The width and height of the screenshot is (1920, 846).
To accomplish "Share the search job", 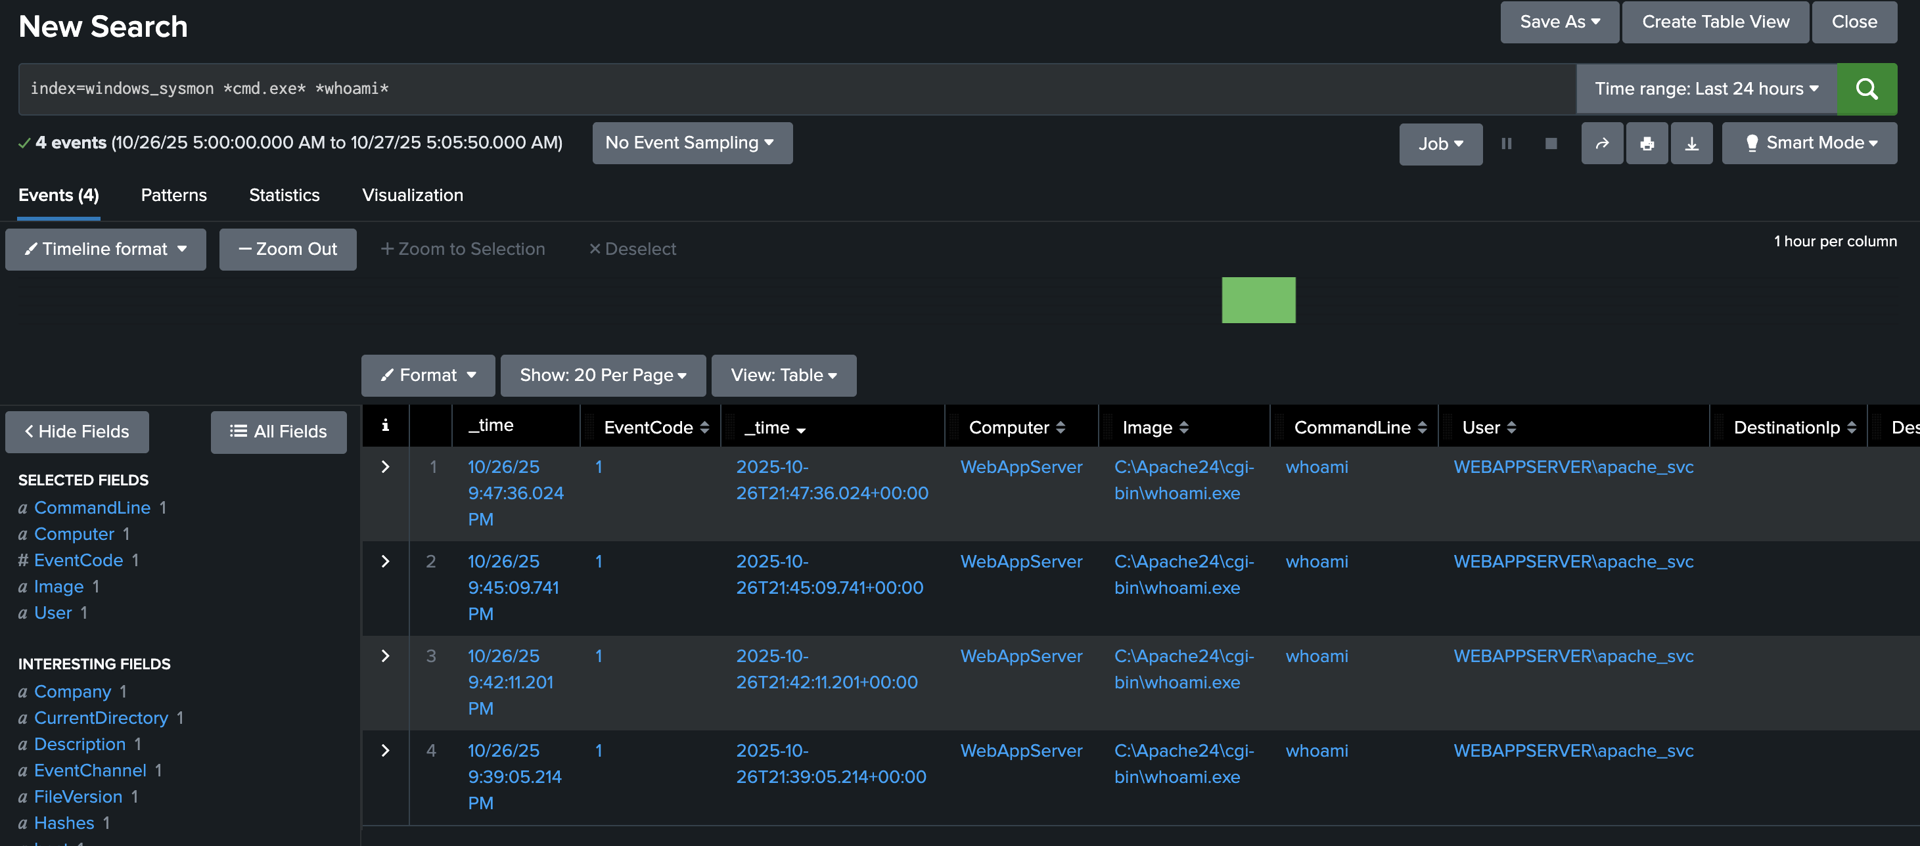I will click(1602, 143).
